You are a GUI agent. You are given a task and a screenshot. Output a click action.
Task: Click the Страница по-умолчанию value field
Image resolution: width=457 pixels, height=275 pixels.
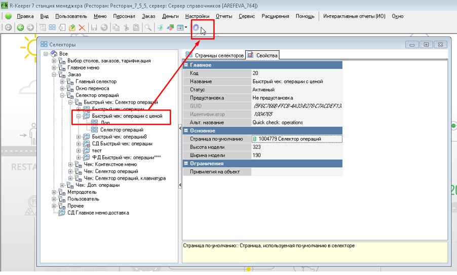pos(297,139)
